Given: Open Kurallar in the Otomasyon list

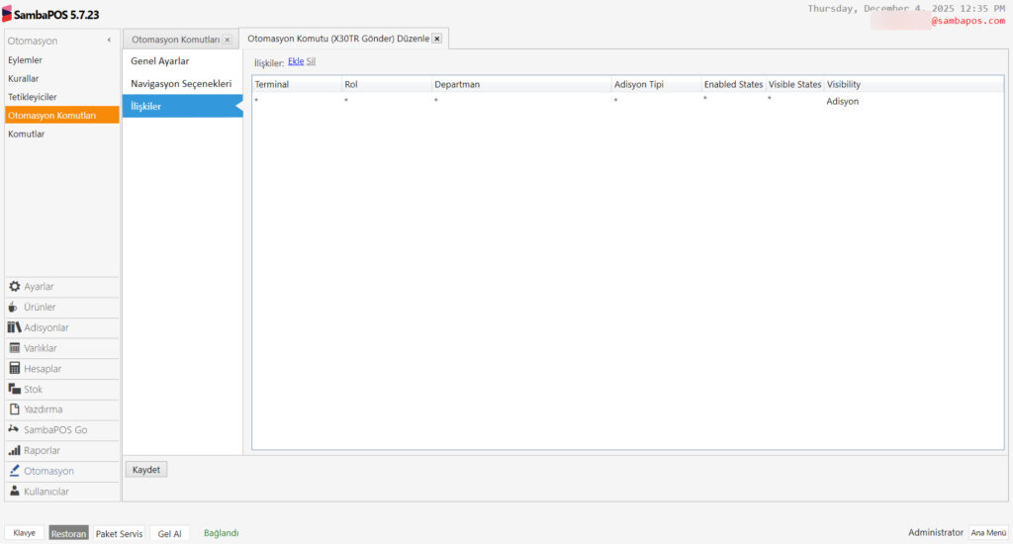Looking at the screenshot, I should tap(24, 78).
